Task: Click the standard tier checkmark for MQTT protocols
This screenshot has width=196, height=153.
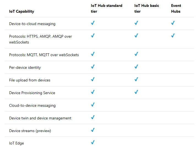Action: tap(93, 54)
